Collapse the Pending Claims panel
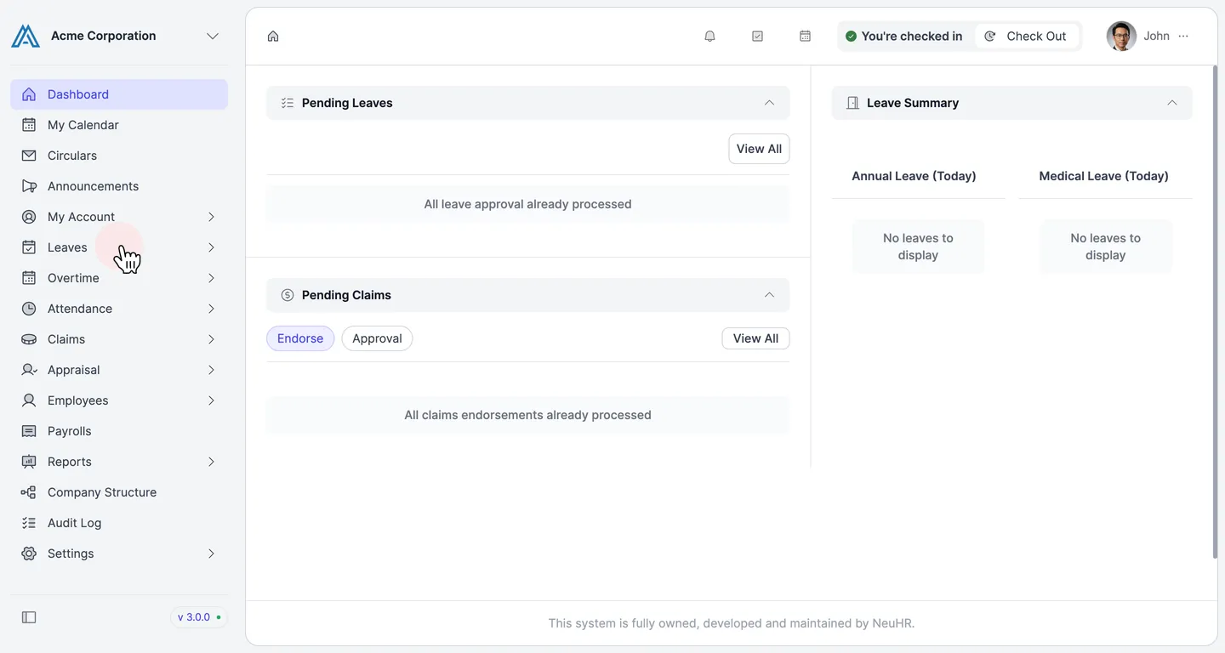Image resolution: width=1225 pixels, height=653 pixels. point(769,295)
